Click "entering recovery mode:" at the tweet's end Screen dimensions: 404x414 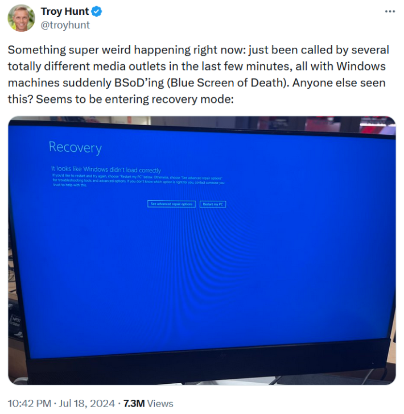(169, 100)
